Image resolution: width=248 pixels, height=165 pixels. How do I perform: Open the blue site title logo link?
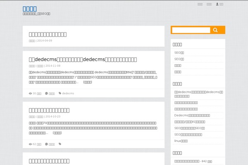point(30,9)
